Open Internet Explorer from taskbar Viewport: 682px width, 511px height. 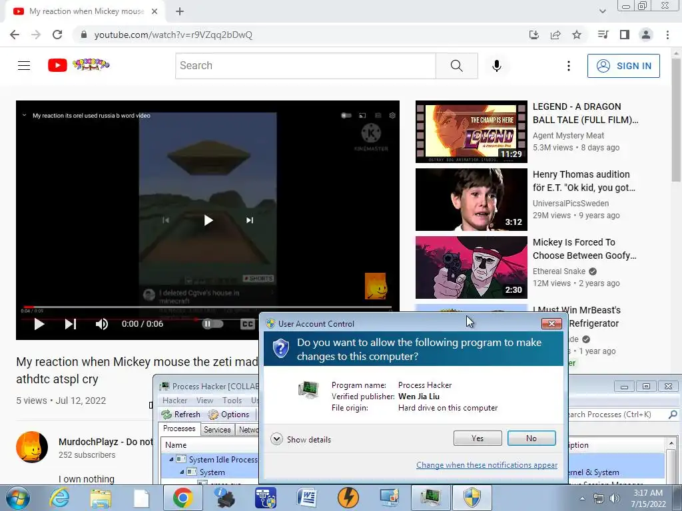(59, 498)
